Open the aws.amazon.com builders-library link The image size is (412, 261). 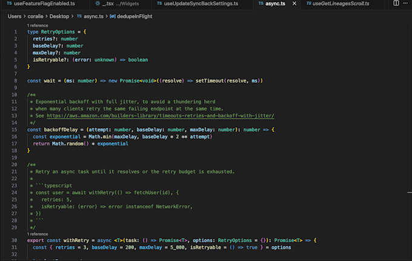click(161, 116)
